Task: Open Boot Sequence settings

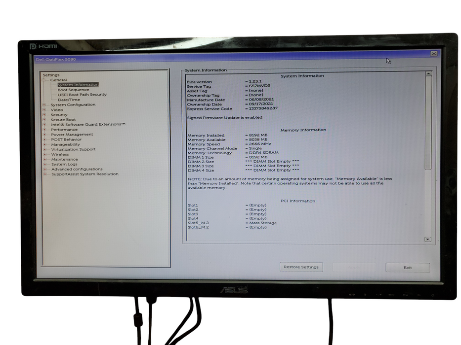Action: click(x=73, y=90)
